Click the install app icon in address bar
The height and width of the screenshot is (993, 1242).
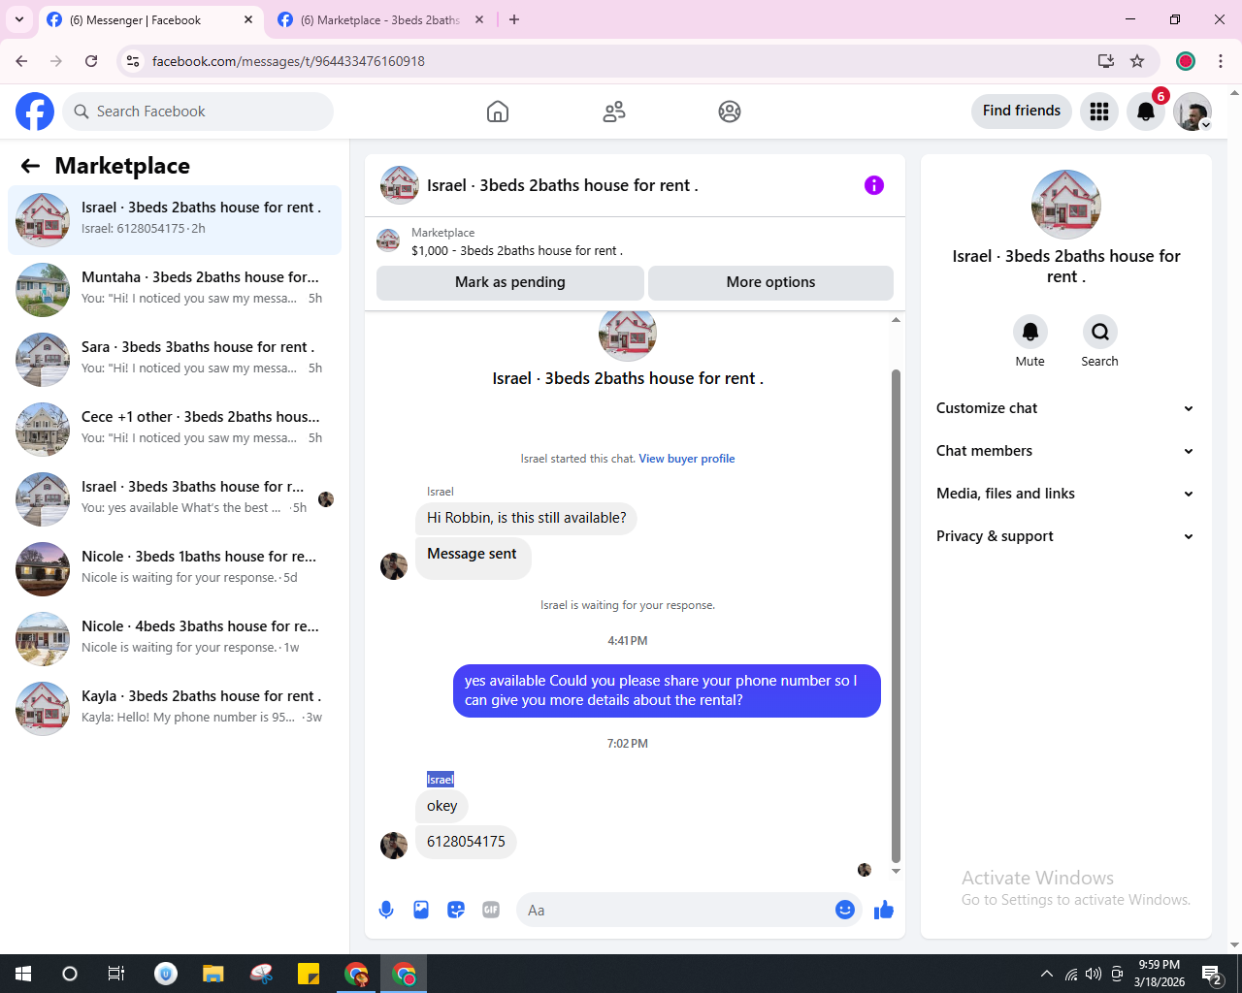click(1106, 61)
